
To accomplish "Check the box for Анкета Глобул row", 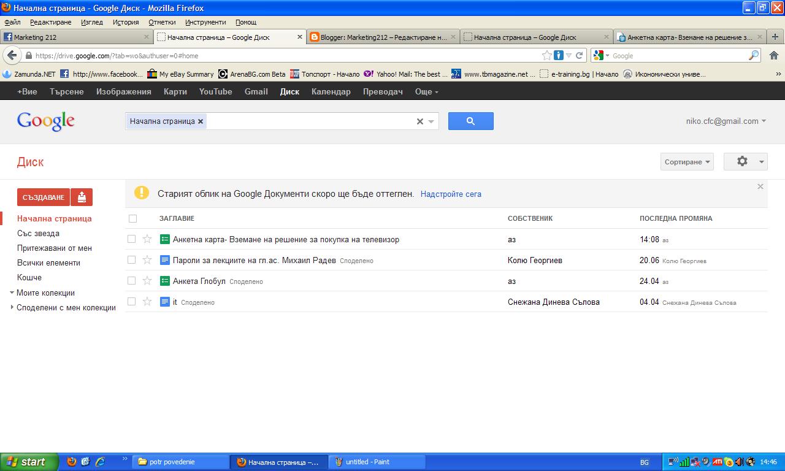I will pos(131,281).
